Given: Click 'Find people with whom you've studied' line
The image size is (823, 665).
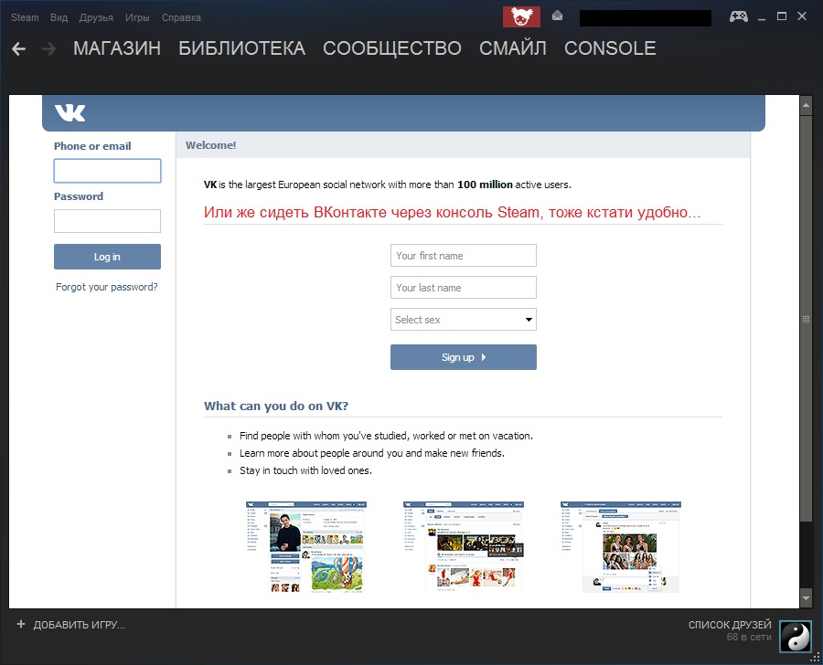Looking at the screenshot, I should (x=386, y=436).
